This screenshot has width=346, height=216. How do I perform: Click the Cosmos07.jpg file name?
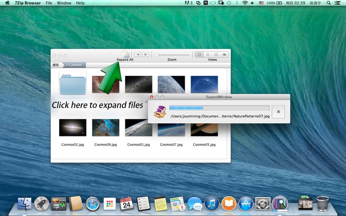coord(171,145)
